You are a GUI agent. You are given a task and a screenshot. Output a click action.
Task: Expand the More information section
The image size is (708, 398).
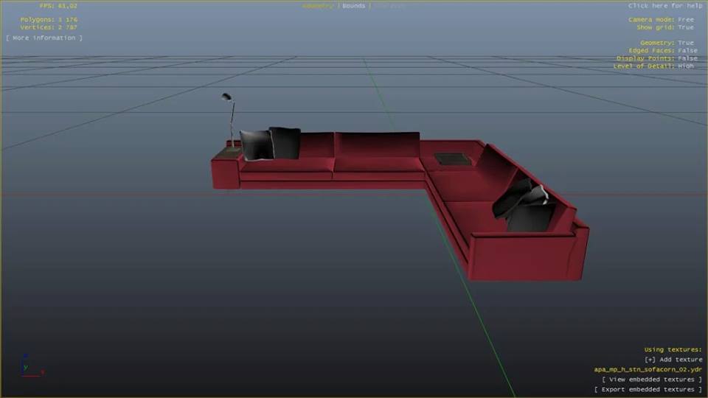44,38
